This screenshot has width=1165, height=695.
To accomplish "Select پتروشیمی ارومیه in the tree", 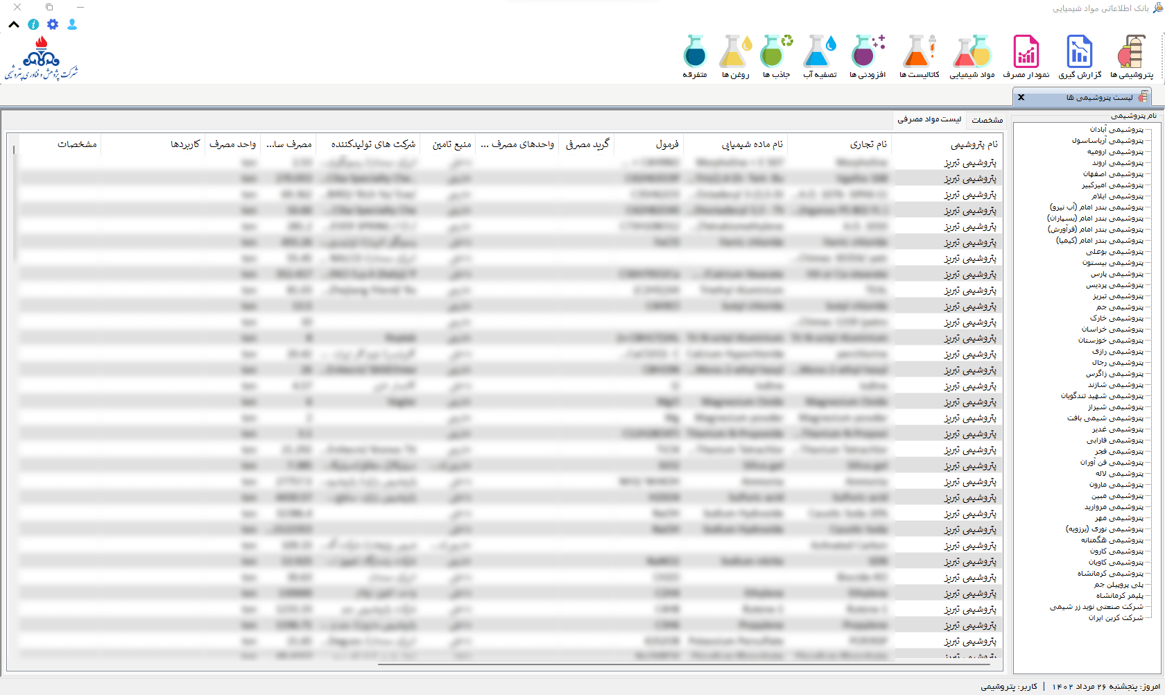I will coord(1116,152).
